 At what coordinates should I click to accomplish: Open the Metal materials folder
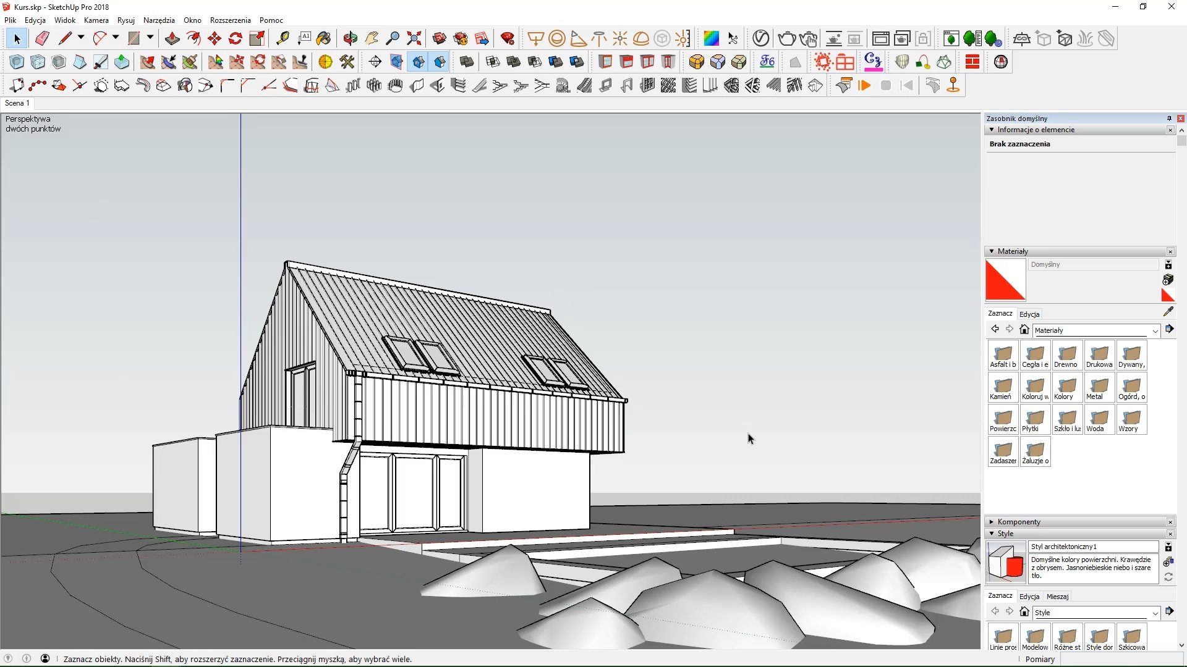click(1099, 388)
